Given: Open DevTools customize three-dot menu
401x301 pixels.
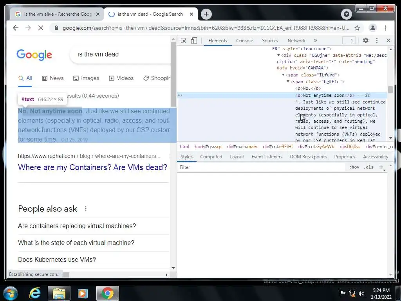Looking at the screenshot, I should coord(377,40).
